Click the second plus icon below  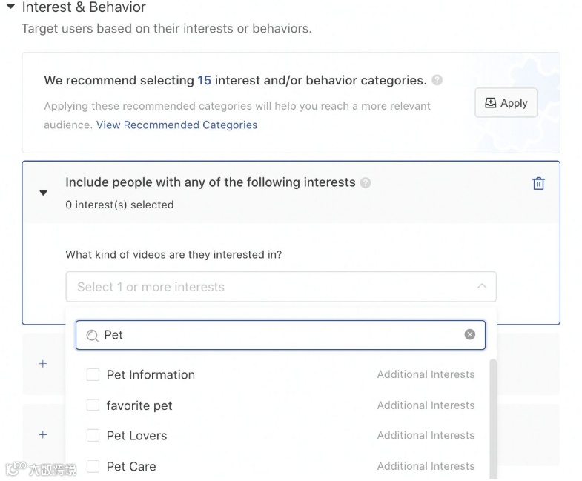43,434
